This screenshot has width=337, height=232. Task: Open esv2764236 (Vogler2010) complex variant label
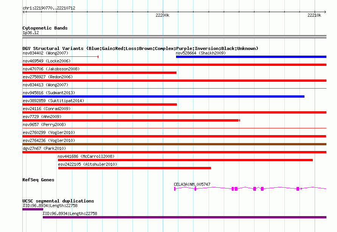[x=49, y=140]
